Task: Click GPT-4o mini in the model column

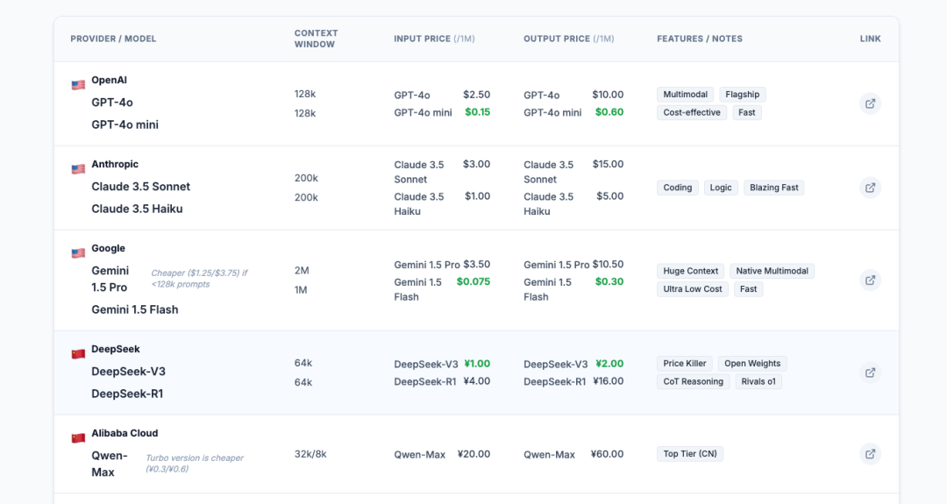Action: coord(125,124)
